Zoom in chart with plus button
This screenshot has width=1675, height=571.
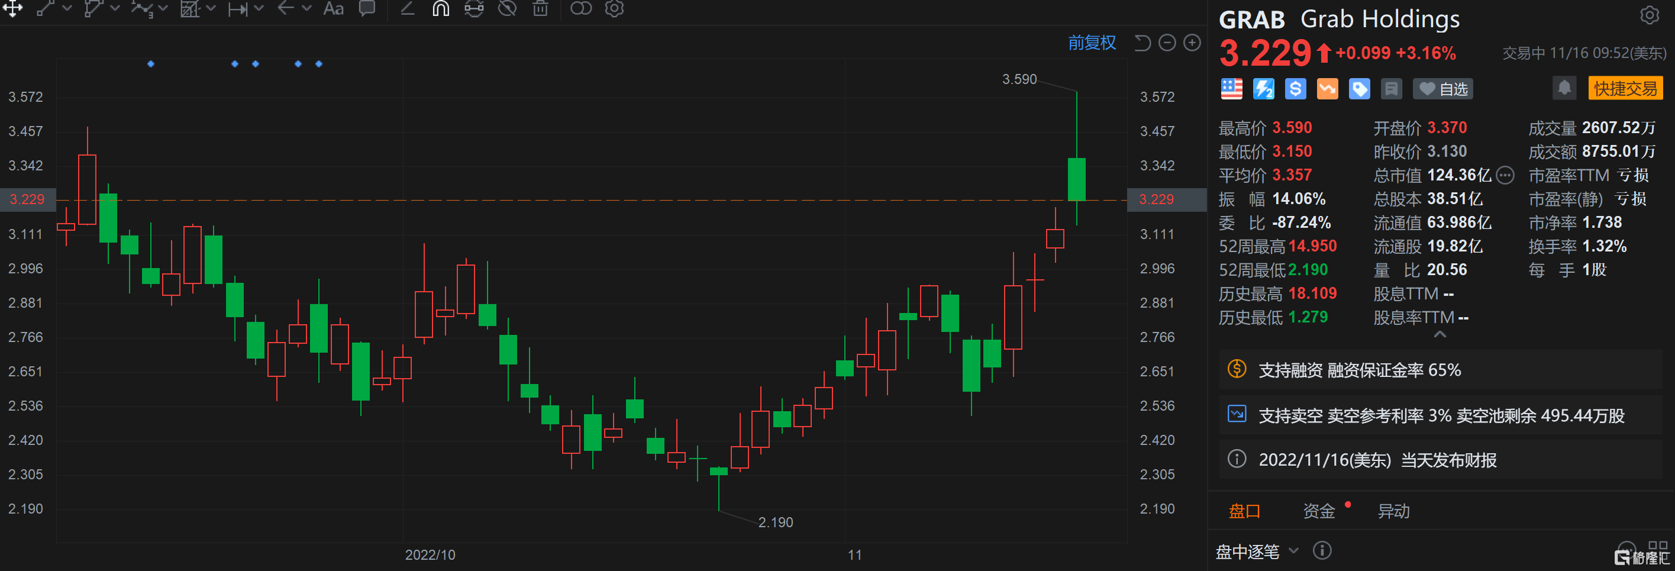[1192, 43]
